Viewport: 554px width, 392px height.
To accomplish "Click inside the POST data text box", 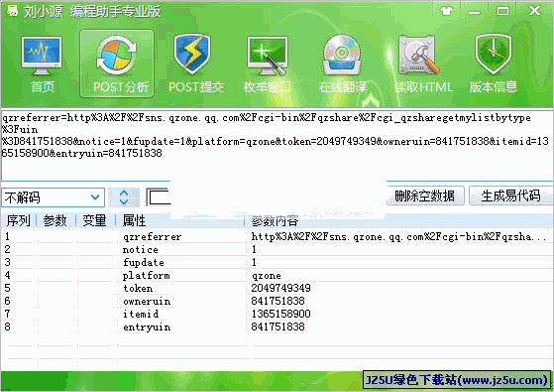I will tap(277, 145).
